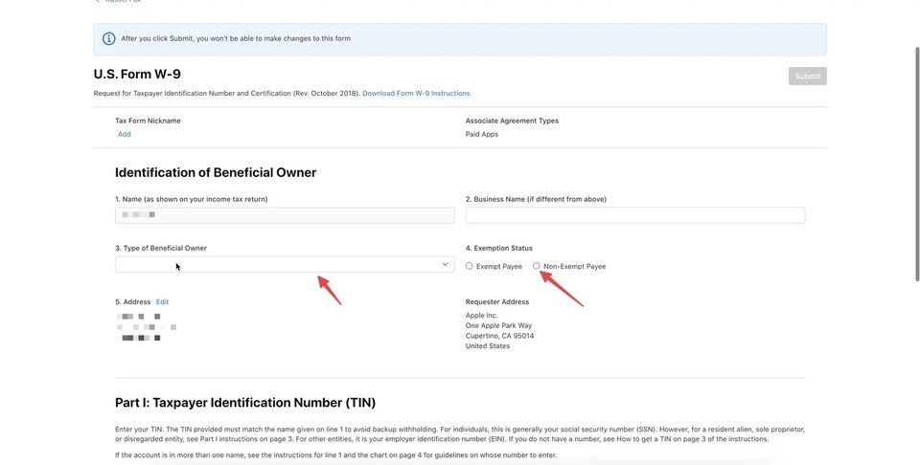
Task: Click the page's vertical scrollbar
Action: point(917,164)
